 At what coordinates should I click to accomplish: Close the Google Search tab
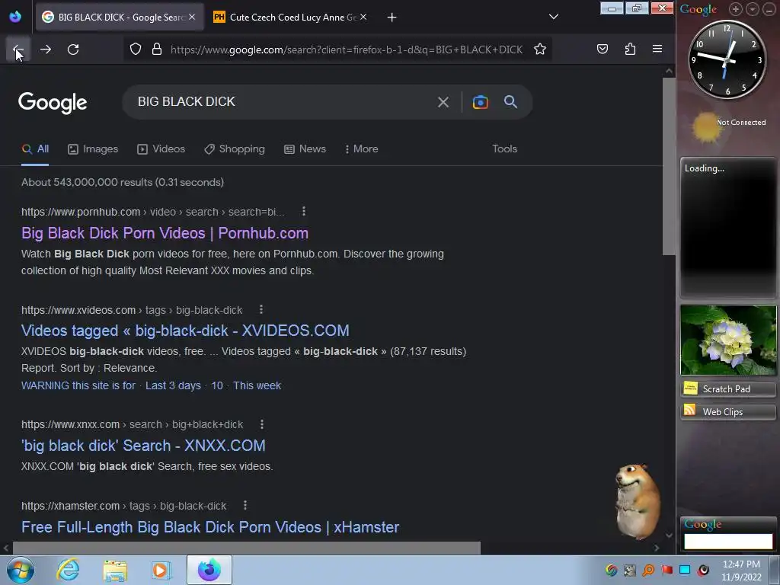click(x=192, y=17)
